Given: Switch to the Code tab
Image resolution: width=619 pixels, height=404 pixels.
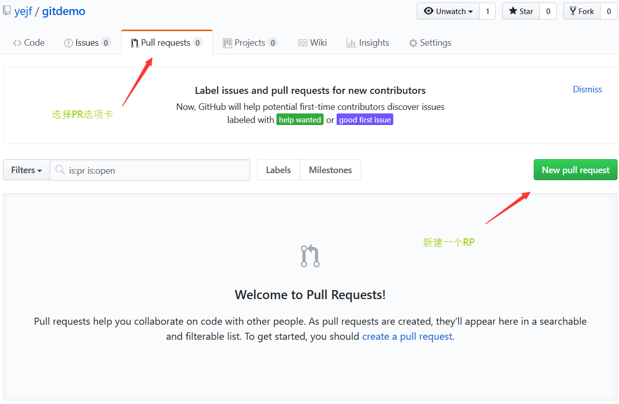Looking at the screenshot, I should pyautogui.click(x=29, y=43).
